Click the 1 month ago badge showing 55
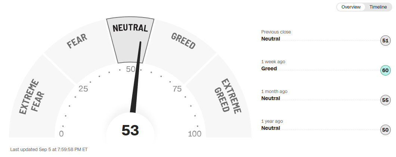The width and height of the screenshot is (396, 157). pyautogui.click(x=385, y=100)
